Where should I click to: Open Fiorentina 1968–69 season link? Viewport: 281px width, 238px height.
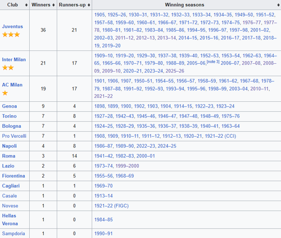(x=125, y=176)
